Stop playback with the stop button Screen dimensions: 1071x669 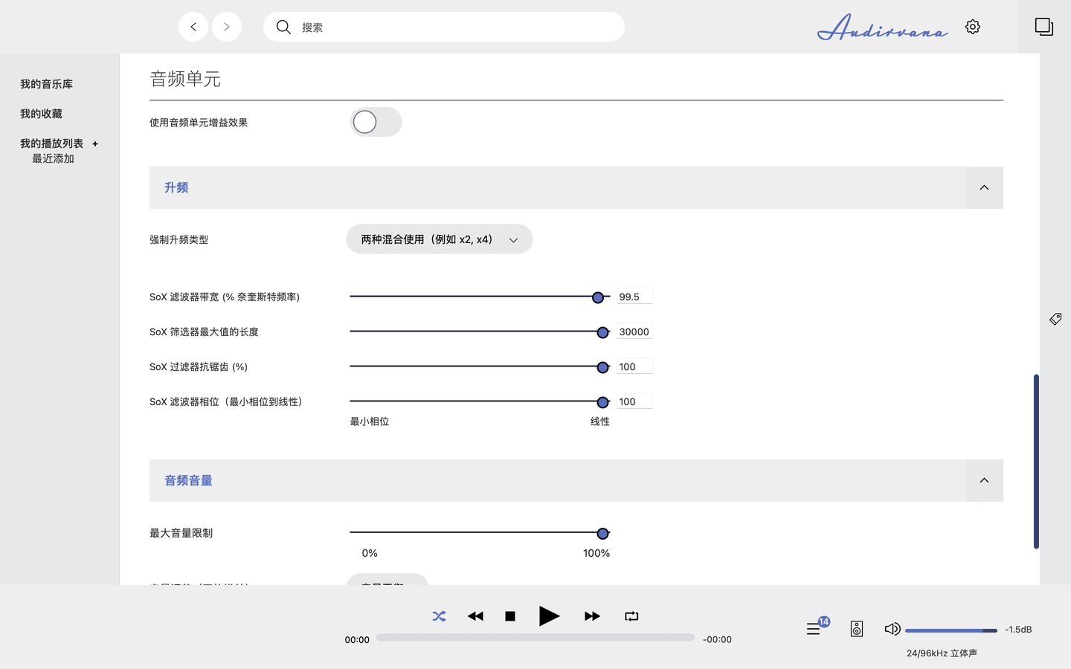click(x=510, y=616)
